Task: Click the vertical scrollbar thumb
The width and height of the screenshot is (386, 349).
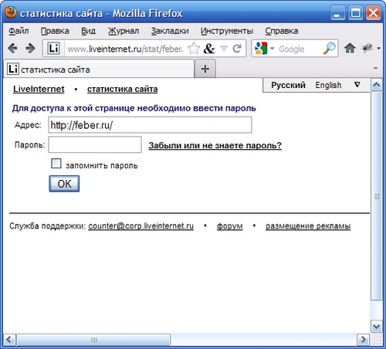Action: coord(377,196)
